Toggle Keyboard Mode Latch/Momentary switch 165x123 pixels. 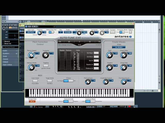90,101
